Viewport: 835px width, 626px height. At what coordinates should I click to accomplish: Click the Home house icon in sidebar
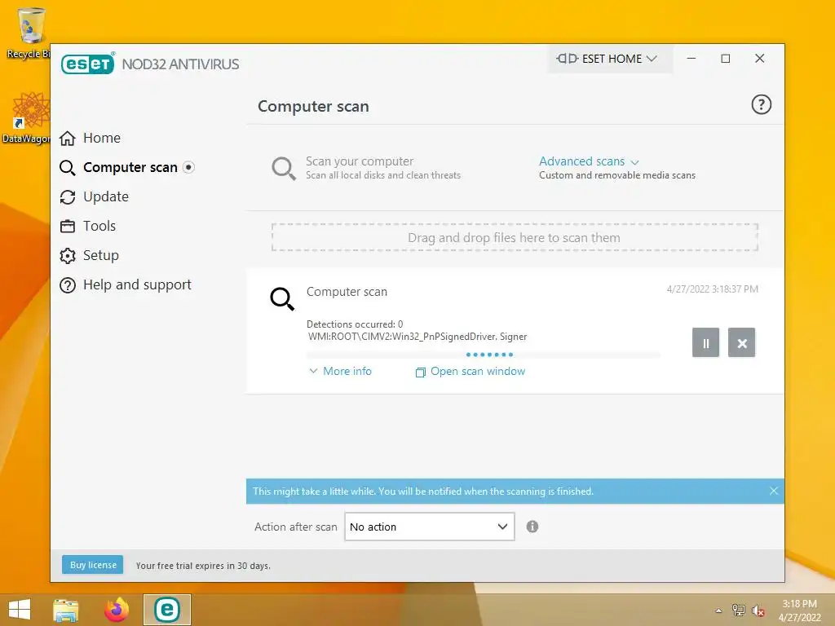[68, 139]
